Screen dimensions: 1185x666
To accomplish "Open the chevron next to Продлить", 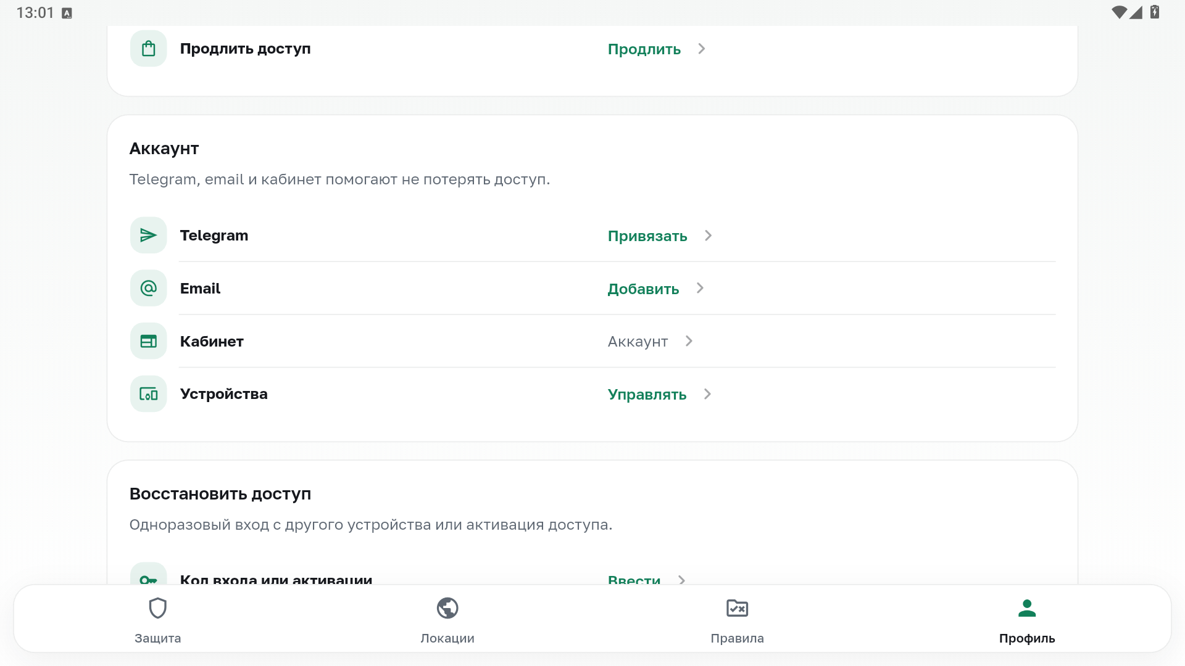I will click(702, 49).
